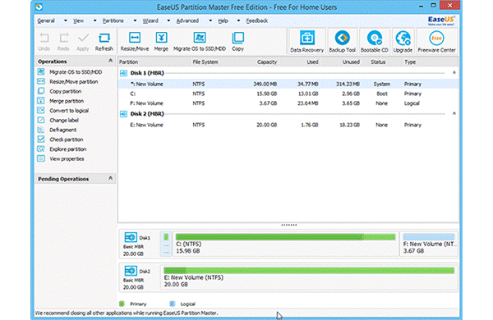
Task: Select the C: partition row
Action: [288, 94]
